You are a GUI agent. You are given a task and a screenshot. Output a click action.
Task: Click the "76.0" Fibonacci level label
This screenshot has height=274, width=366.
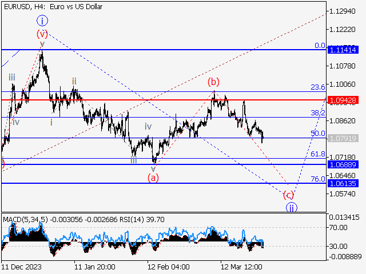[x=318, y=179]
